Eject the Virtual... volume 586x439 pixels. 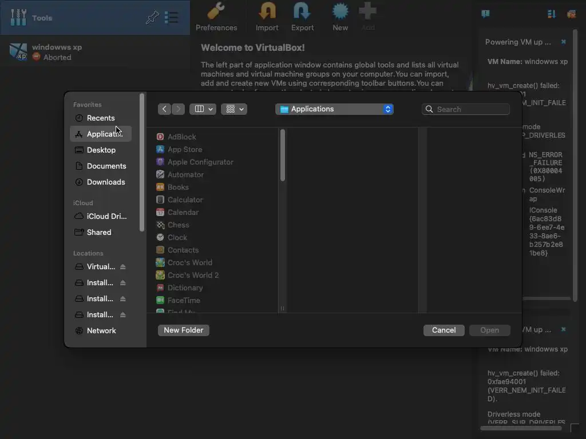point(123,266)
